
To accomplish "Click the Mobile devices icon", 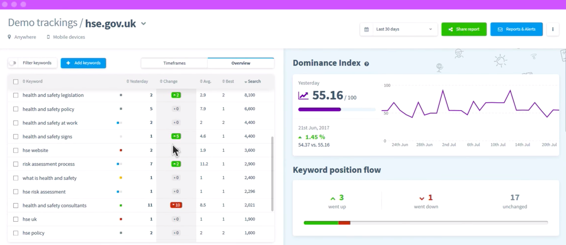I will [48, 37].
